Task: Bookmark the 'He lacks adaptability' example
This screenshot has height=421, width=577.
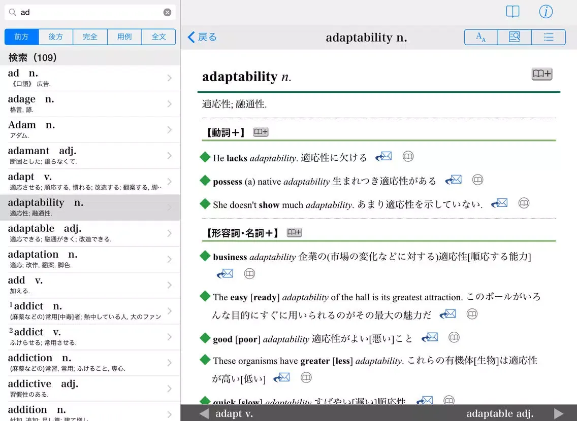Action: (x=408, y=157)
